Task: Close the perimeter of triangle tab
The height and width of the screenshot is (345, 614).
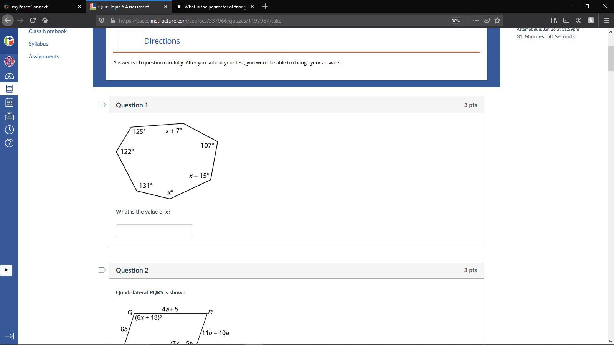Action: click(252, 7)
